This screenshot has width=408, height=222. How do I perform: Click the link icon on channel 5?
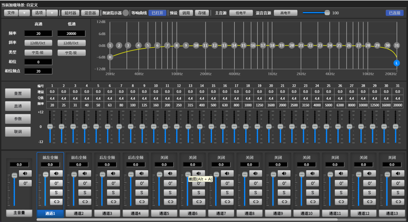170,202
